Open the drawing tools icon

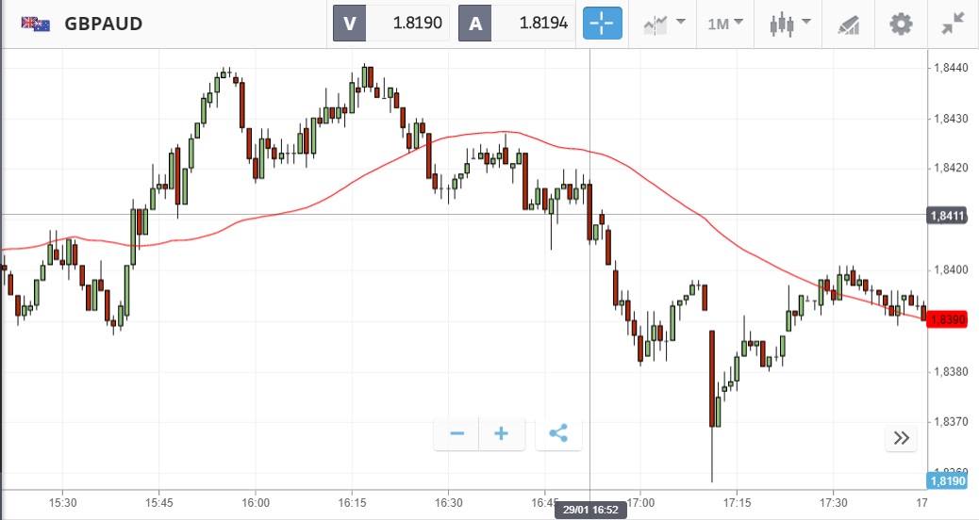coord(849,24)
